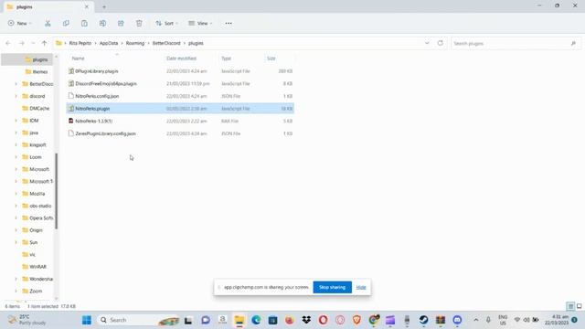
Task: Sort by the Date modified column header
Action: [181, 58]
